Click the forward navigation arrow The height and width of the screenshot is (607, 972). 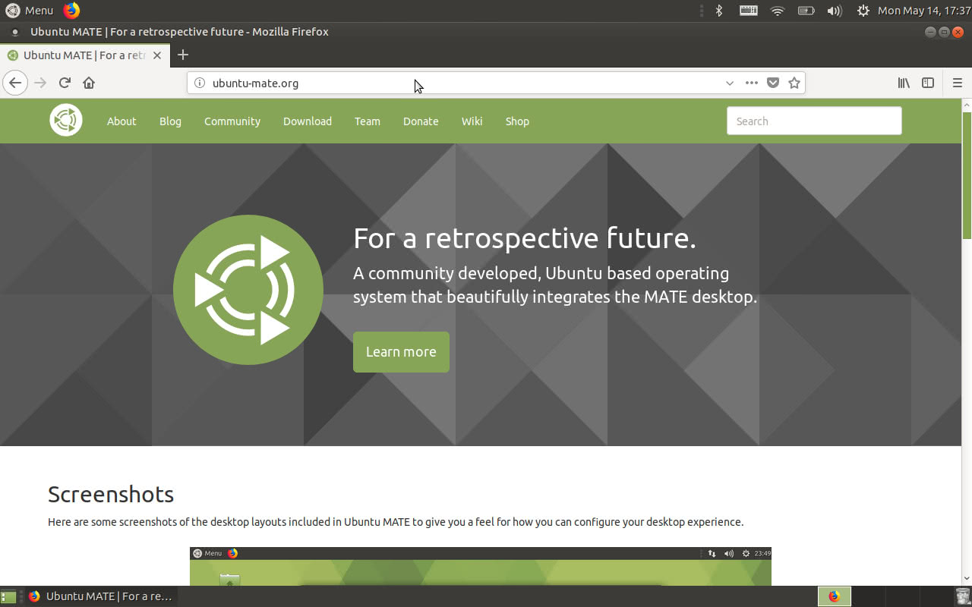pyautogui.click(x=40, y=83)
